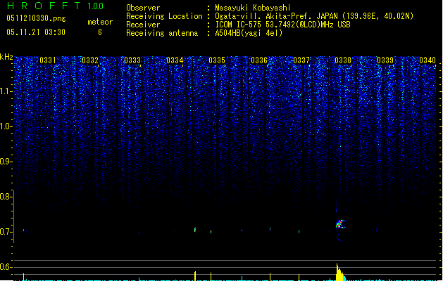This screenshot has height=281, width=443.
Task: Select the filename 0511210330.png
Action: [x=36, y=18]
